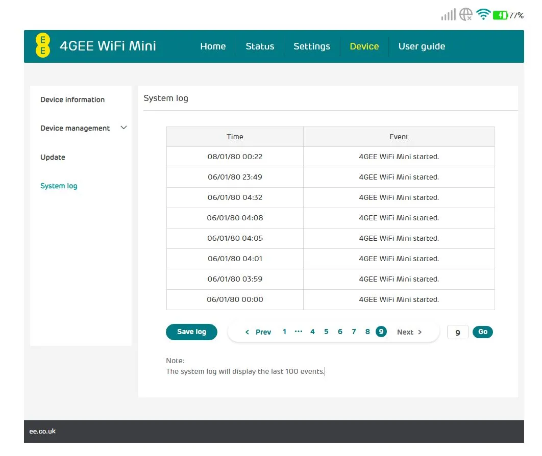Expand the Device management section
This screenshot has width=542, height=456.
pyautogui.click(x=75, y=128)
